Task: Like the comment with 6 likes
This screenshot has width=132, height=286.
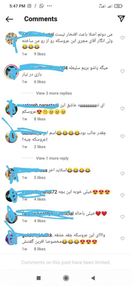Action: pyautogui.click(x=122, y=71)
